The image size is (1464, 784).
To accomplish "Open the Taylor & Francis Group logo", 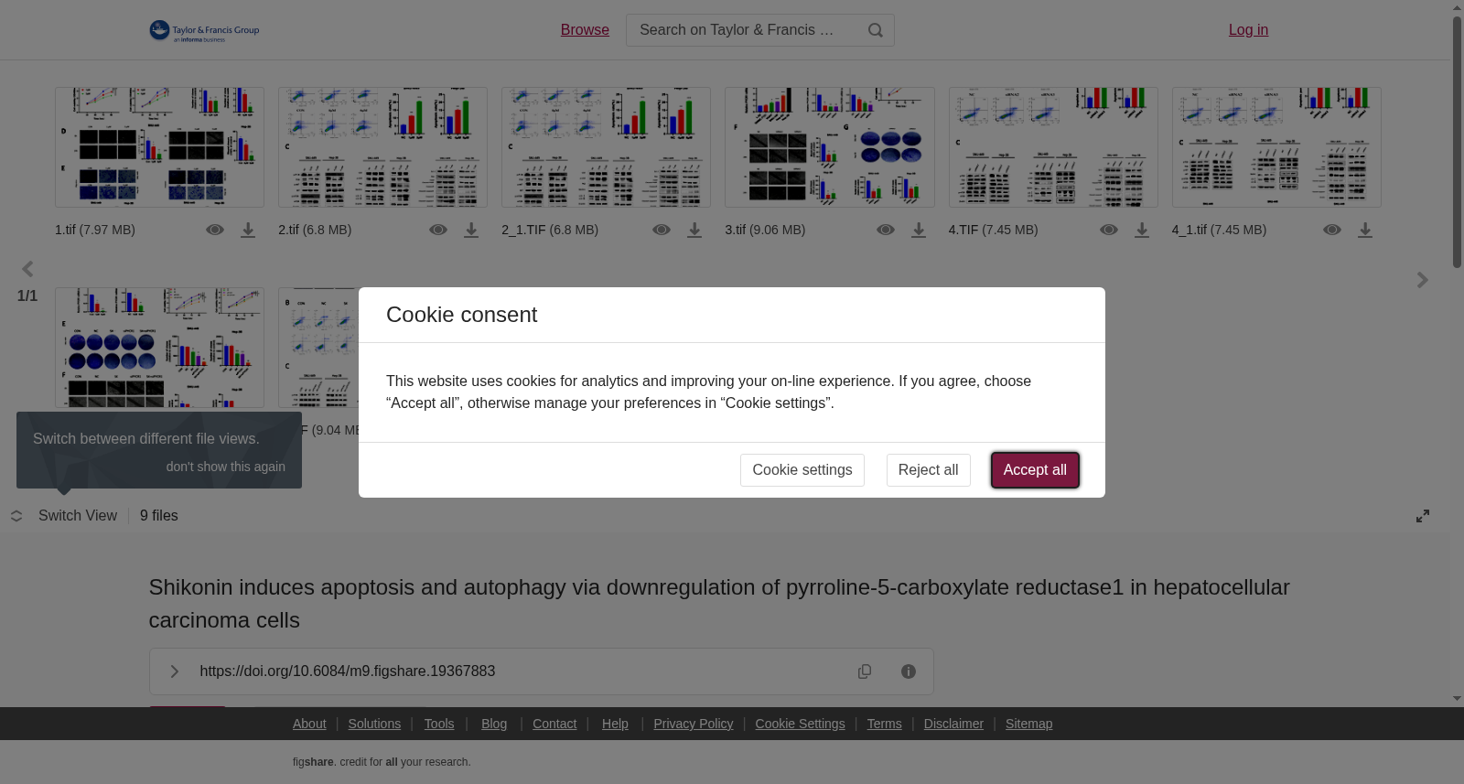I will (x=204, y=31).
